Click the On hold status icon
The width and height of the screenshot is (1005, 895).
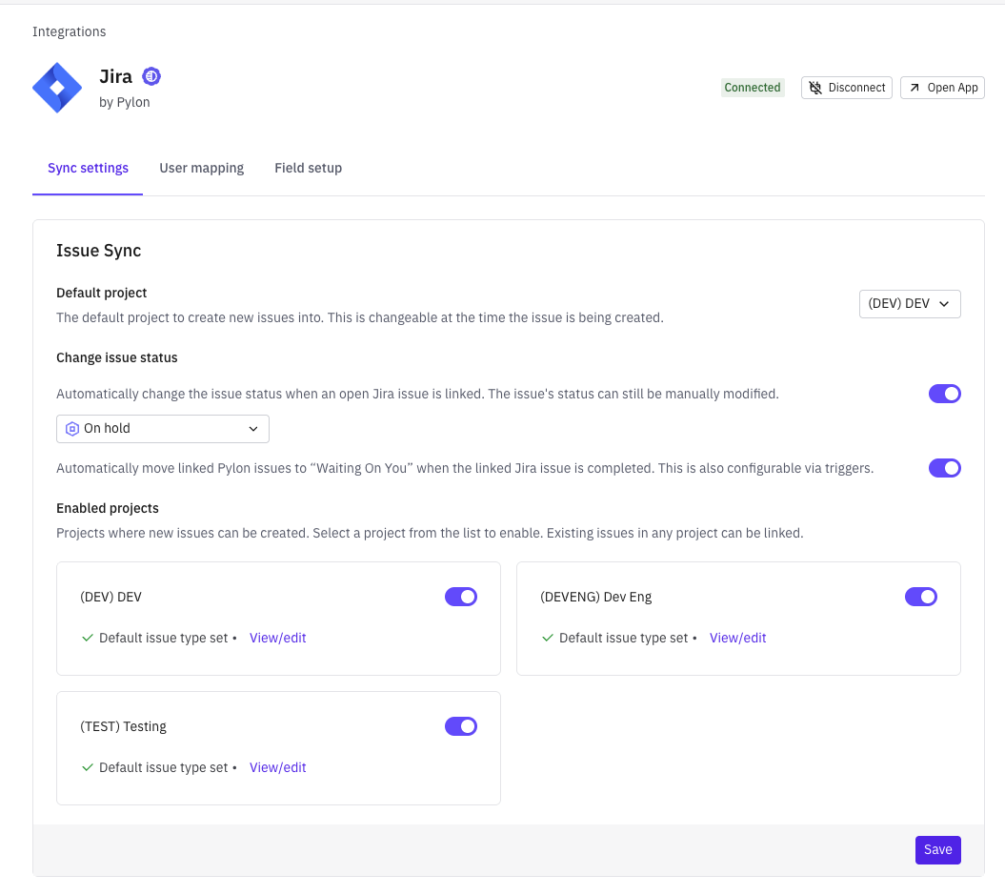tap(71, 429)
